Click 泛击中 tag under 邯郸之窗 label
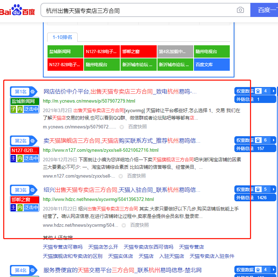This screenshot has width=278, height=277. point(31,207)
